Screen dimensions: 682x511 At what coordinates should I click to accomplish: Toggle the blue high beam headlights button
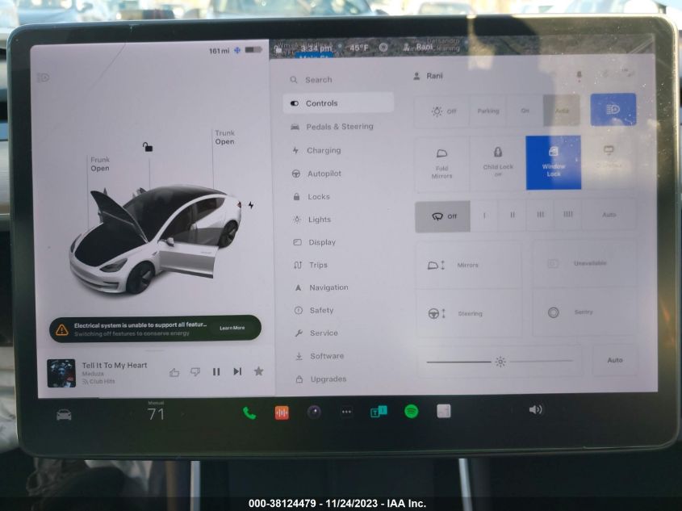[613, 109]
